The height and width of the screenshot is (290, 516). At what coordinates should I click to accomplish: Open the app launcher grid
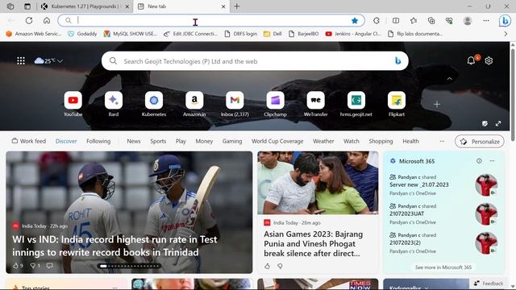pos(21,61)
